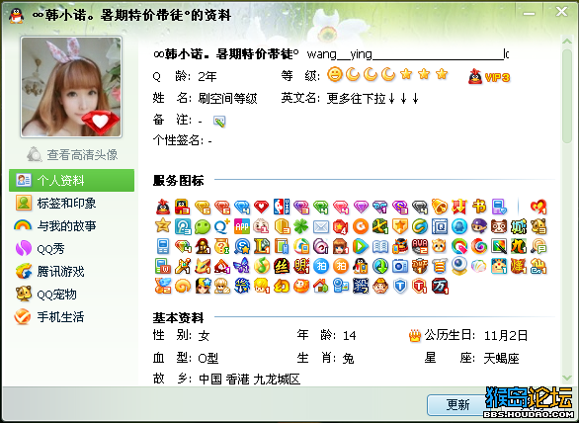Click the NBA service icon
The image size is (579, 423).
pos(281,207)
